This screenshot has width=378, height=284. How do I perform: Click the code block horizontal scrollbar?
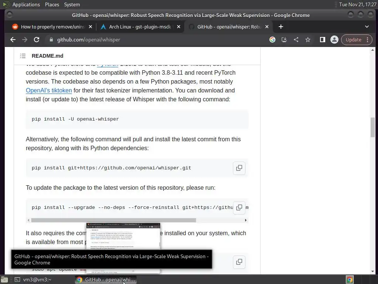(x=114, y=220)
